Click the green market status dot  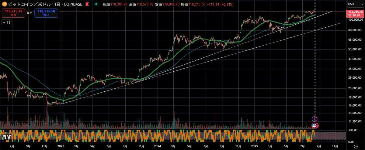[96, 4]
